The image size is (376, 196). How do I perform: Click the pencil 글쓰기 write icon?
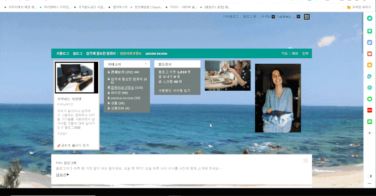tap(59, 146)
